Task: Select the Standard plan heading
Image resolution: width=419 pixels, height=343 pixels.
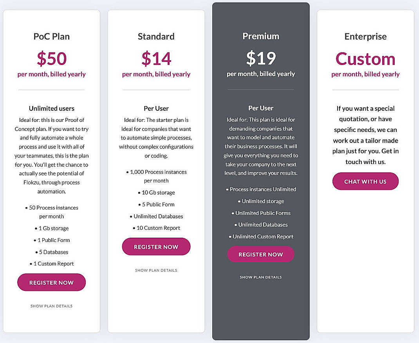Action: (156, 36)
